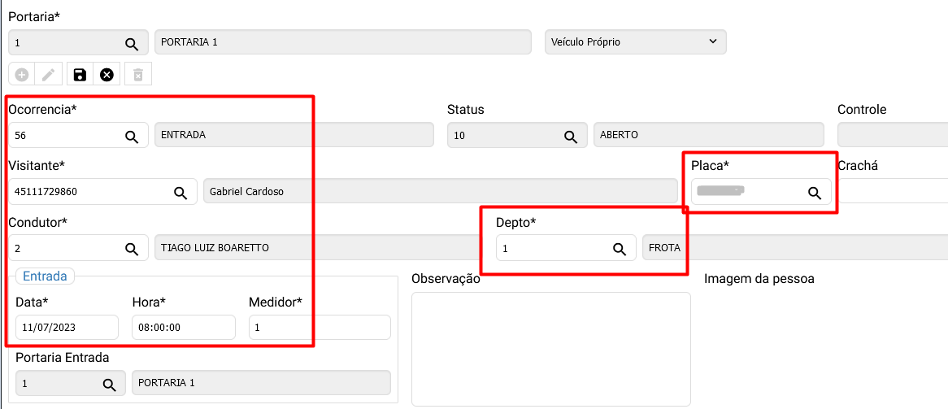The height and width of the screenshot is (409, 948).
Task: Click the Portaria search magnifier icon
Action: (x=132, y=42)
